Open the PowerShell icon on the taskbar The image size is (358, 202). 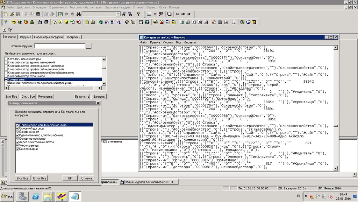click(36, 196)
